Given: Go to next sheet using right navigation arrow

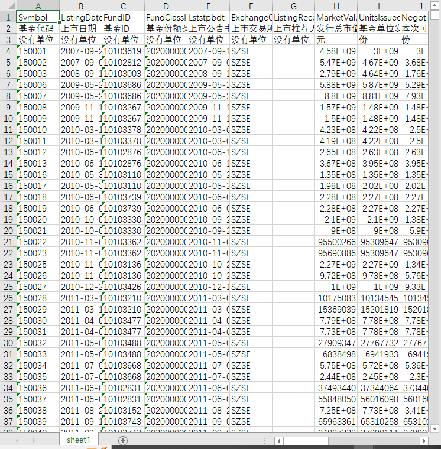Looking at the screenshot, I should click(x=34, y=440).
